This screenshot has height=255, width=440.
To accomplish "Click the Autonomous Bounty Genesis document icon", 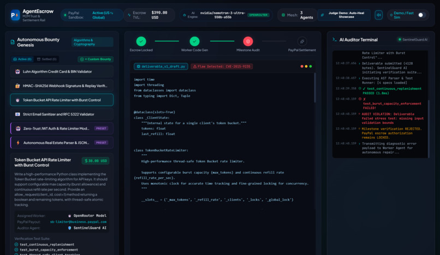I will pos(13,42).
